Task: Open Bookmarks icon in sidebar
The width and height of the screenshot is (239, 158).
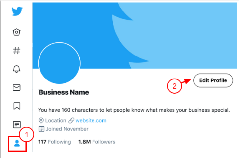Action: (x=17, y=106)
